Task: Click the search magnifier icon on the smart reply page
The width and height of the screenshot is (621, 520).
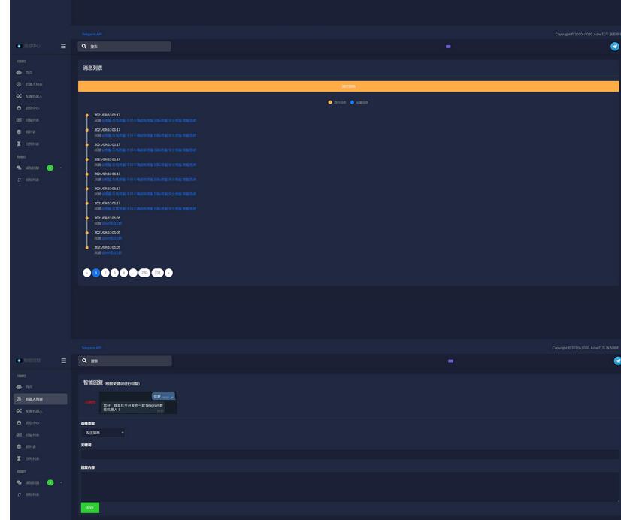Action: click(85, 361)
